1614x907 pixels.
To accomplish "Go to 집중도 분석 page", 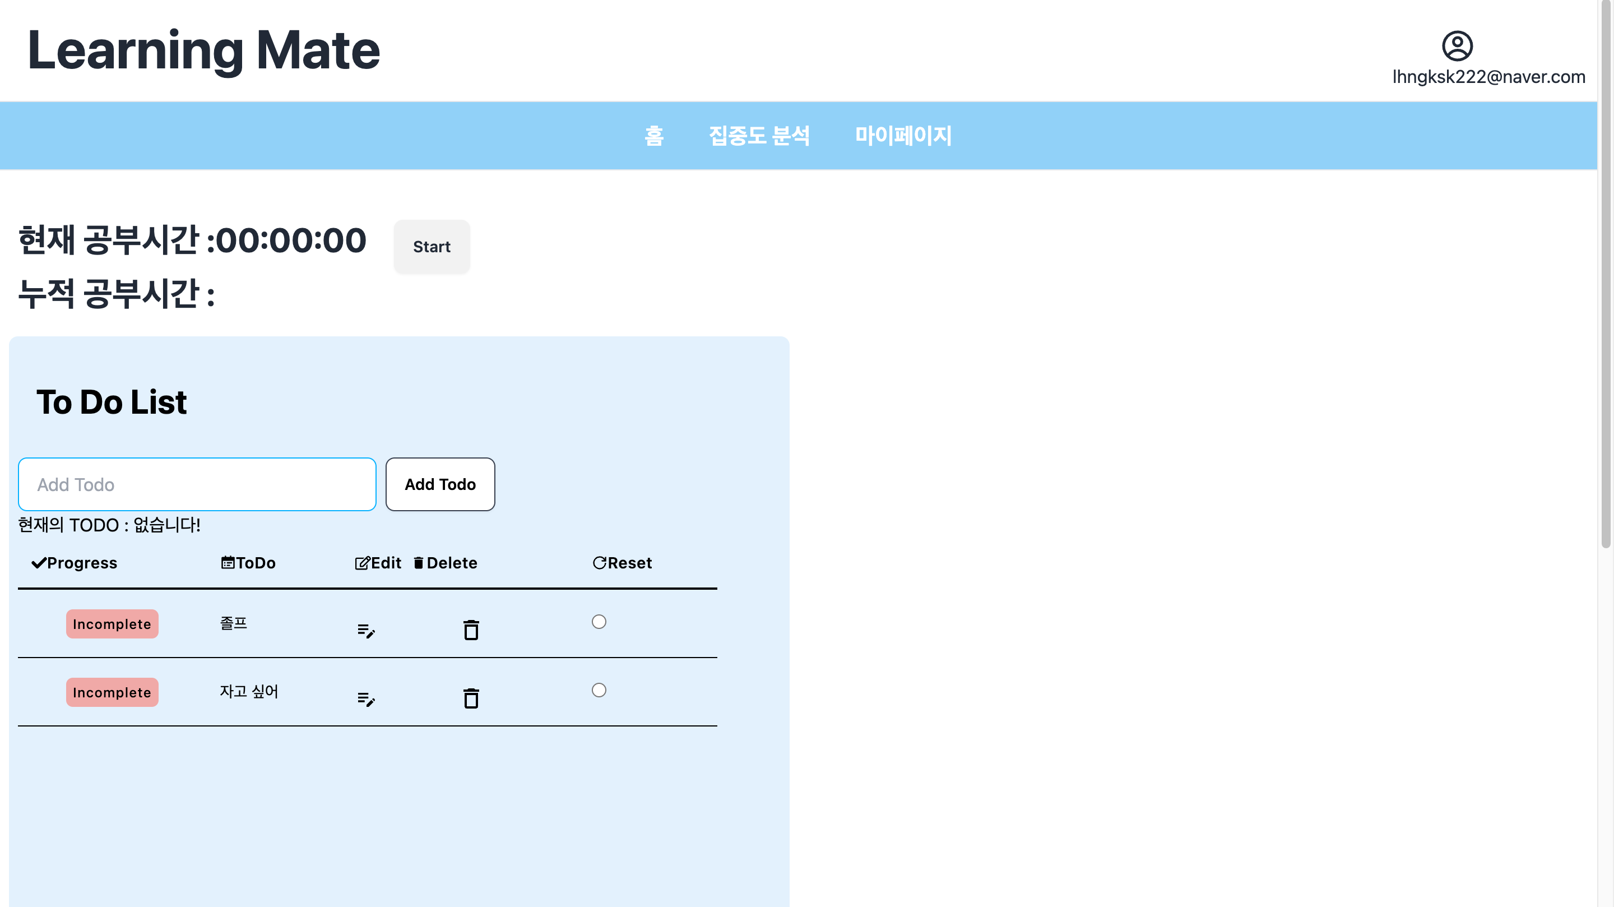I will point(759,136).
